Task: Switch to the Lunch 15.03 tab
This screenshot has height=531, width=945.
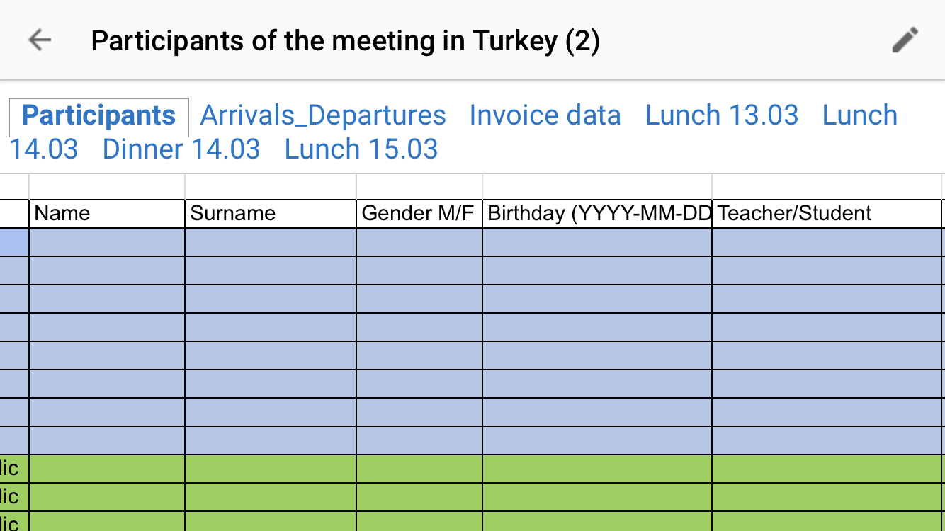Action: pos(361,149)
